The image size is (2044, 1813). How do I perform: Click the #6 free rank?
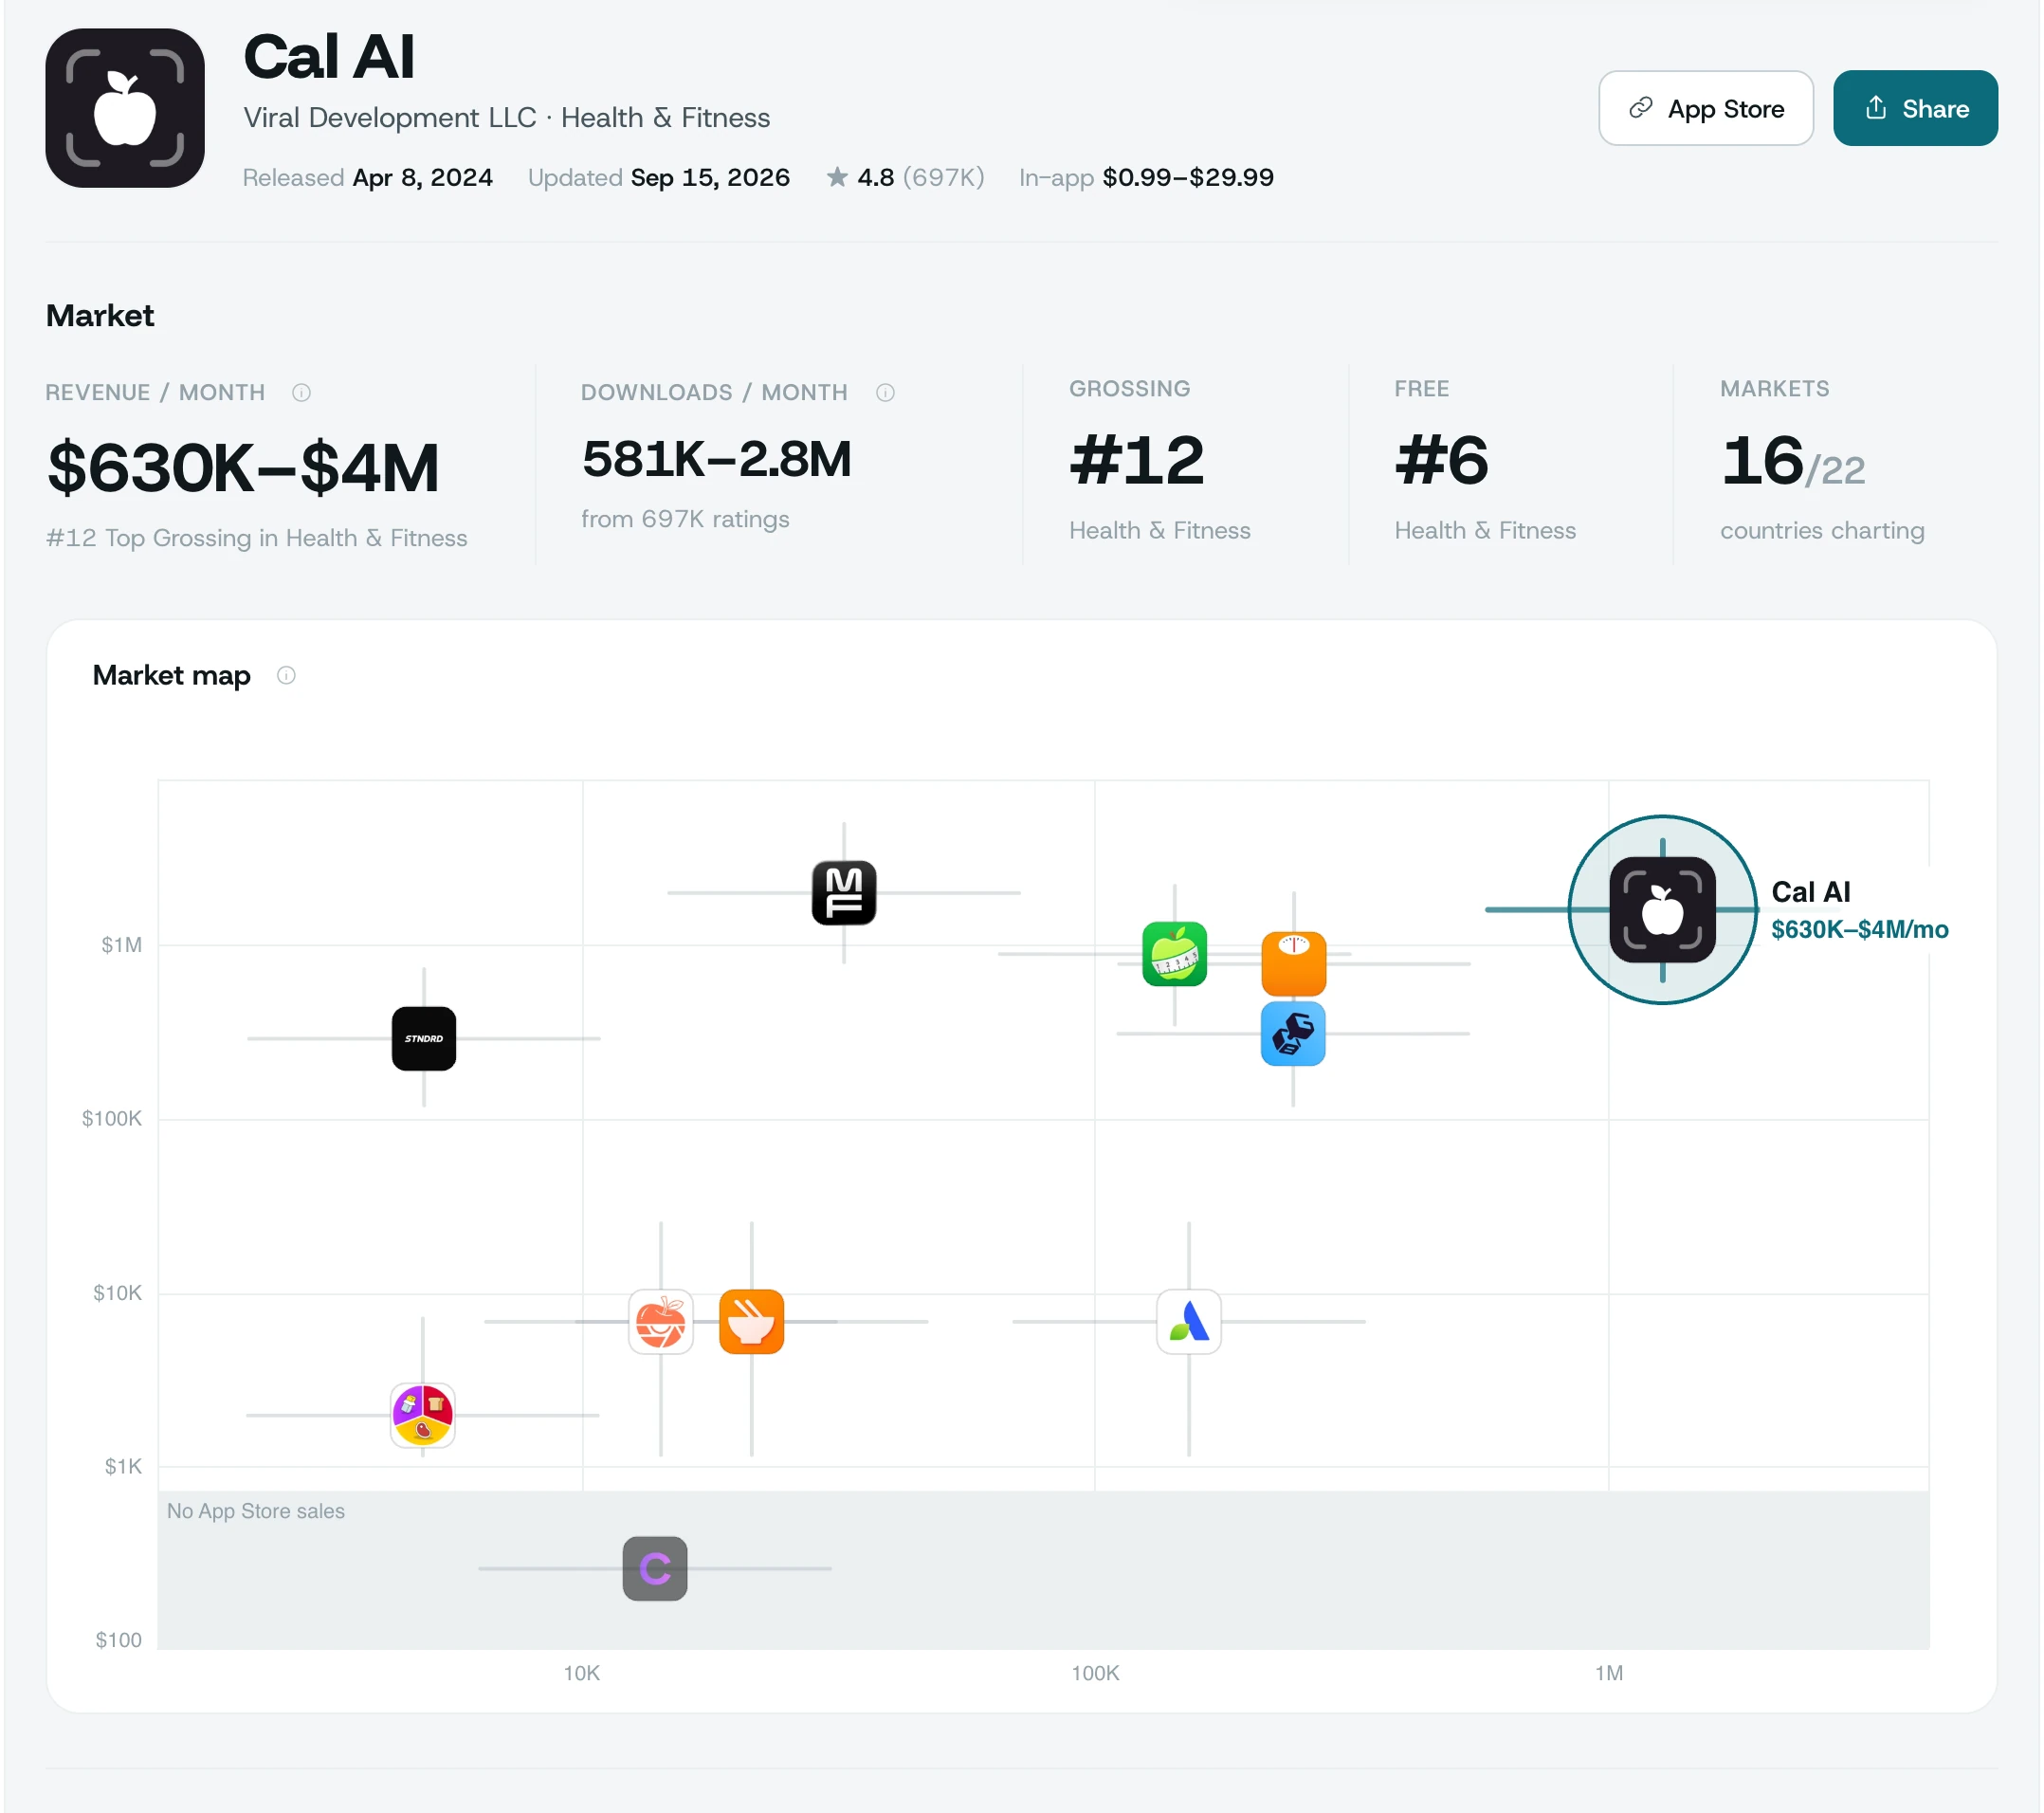(x=1441, y=460)
